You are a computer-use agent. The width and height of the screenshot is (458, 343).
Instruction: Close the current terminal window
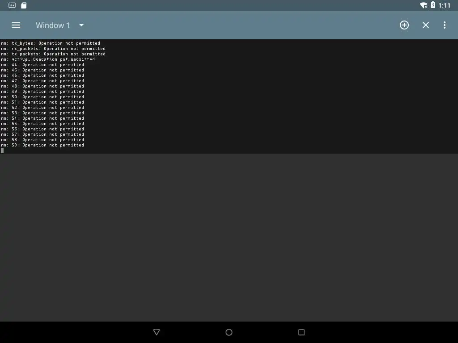click(426, 25)
